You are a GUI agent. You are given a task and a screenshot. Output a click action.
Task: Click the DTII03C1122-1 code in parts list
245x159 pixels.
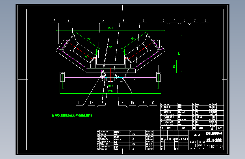(168, 124)
